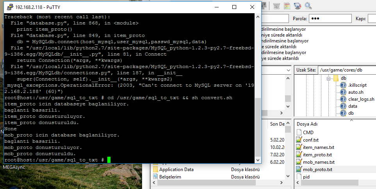Select mob_proto.txt in remote file list
The height and width of the screenshot is (189, 376).
(317, 170)
